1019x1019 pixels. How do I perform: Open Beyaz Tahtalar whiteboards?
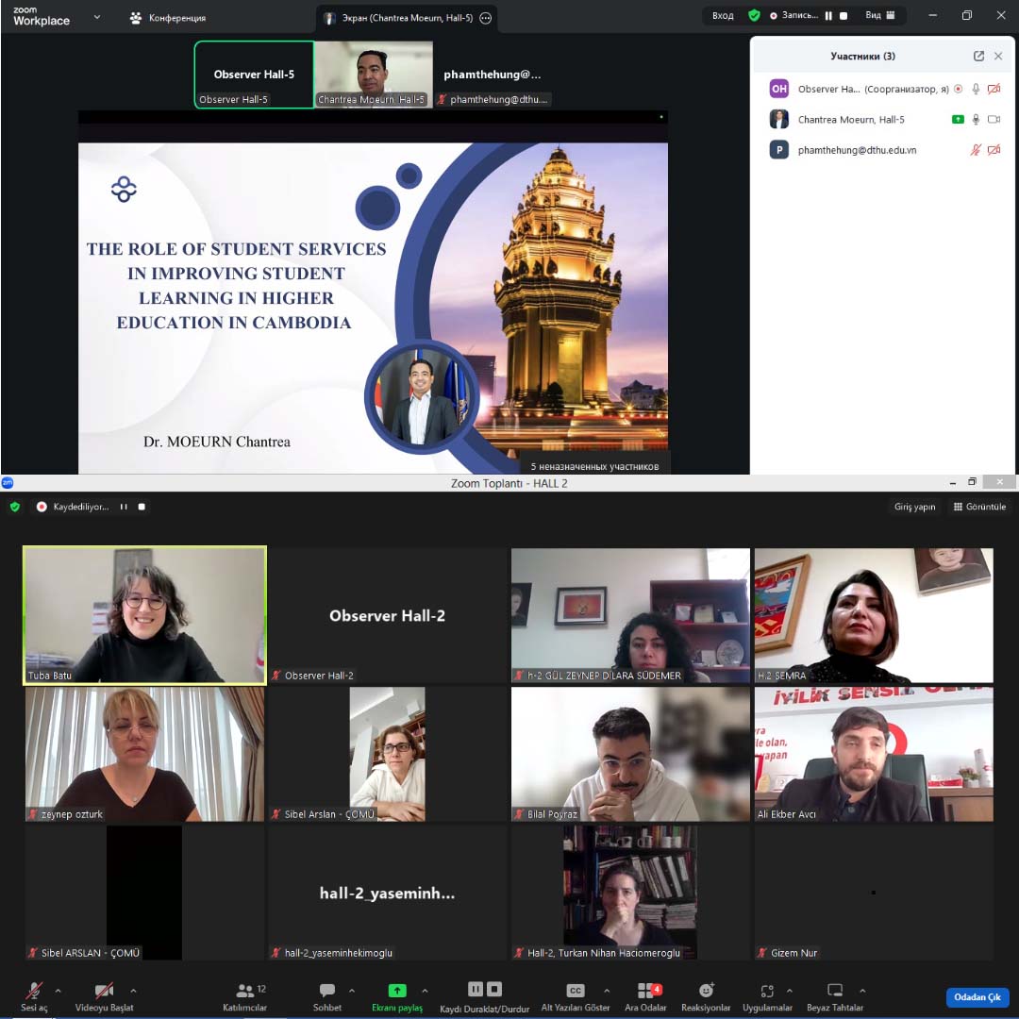835,991
